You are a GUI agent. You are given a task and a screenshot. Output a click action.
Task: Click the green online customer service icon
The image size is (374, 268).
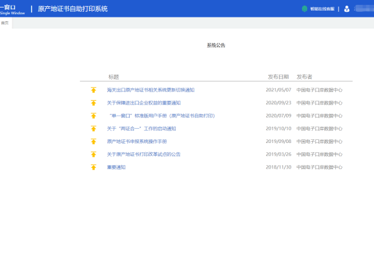point(304,9)
